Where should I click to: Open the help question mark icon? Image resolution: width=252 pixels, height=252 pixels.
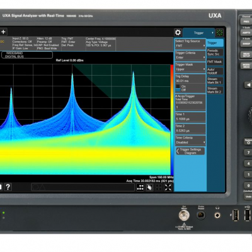[8, 187]
